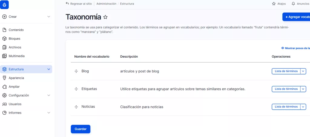Screen dimensions: 310x137
Task: Open Lista de términos for Noticias
Action: [286, 107]
